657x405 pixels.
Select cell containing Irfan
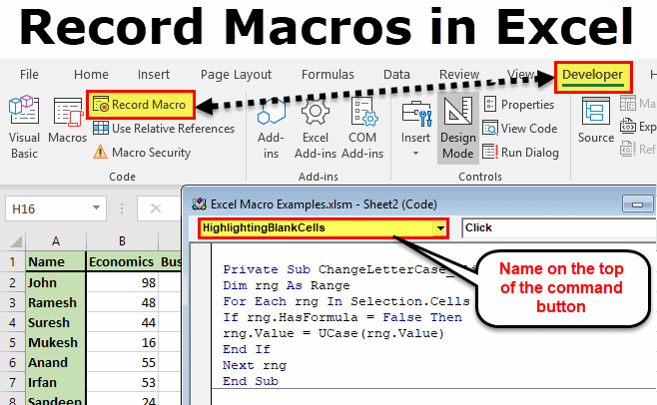56,382
